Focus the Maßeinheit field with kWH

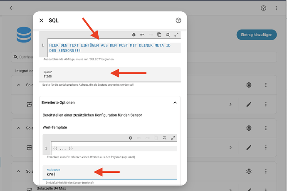(x=110, y=173)
